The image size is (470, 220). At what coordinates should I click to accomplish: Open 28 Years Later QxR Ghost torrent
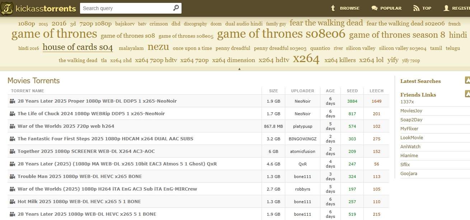(x=117, y=164)
